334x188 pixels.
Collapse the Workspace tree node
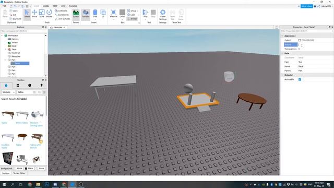(x=2, y=36)
